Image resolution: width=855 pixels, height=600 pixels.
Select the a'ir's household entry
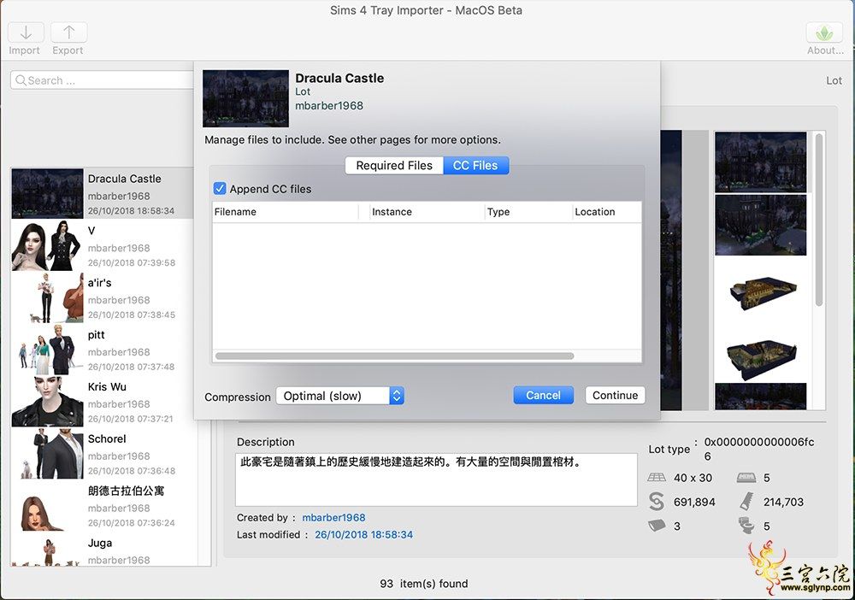click(x=102, y=297)
